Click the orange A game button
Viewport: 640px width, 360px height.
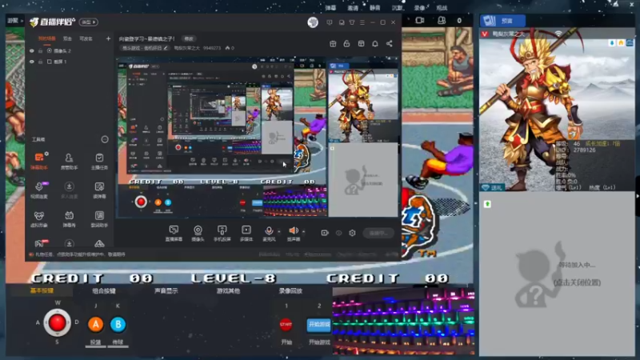coord(95,324)
